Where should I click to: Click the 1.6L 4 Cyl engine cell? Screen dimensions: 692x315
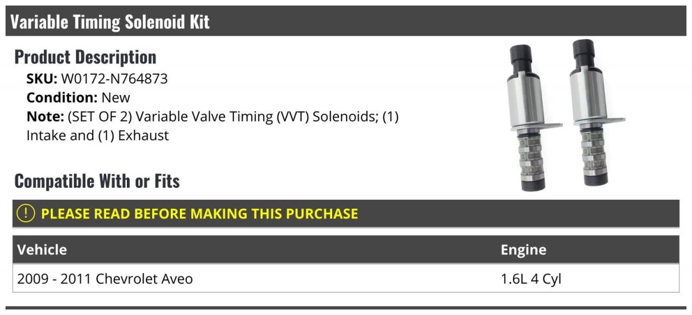(531, 279)
